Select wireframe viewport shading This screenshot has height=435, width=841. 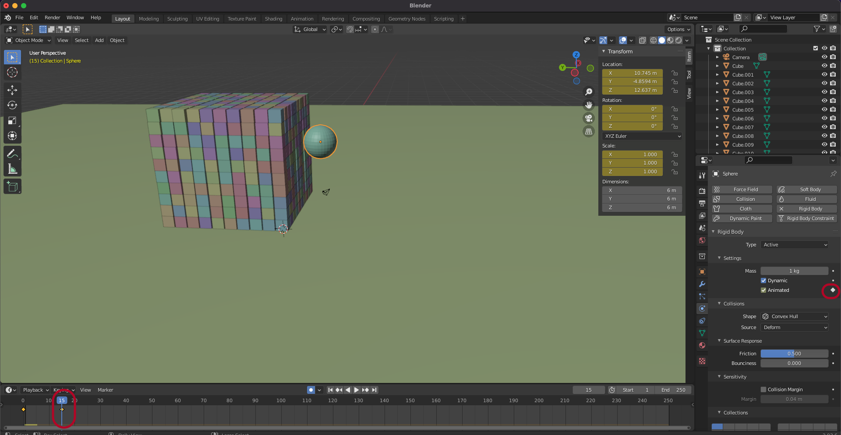pyautogui.click(x=653, y=40)
